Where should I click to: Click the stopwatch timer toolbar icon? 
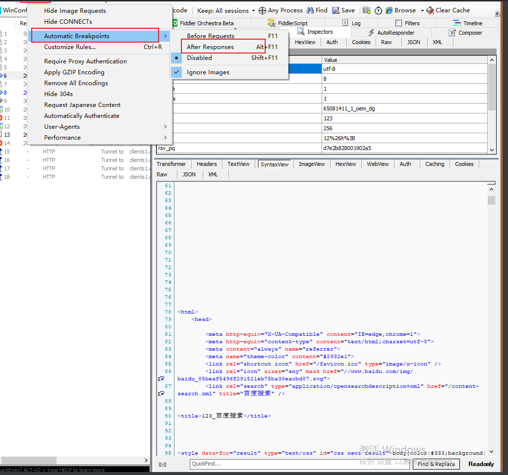tap(378, 11)
